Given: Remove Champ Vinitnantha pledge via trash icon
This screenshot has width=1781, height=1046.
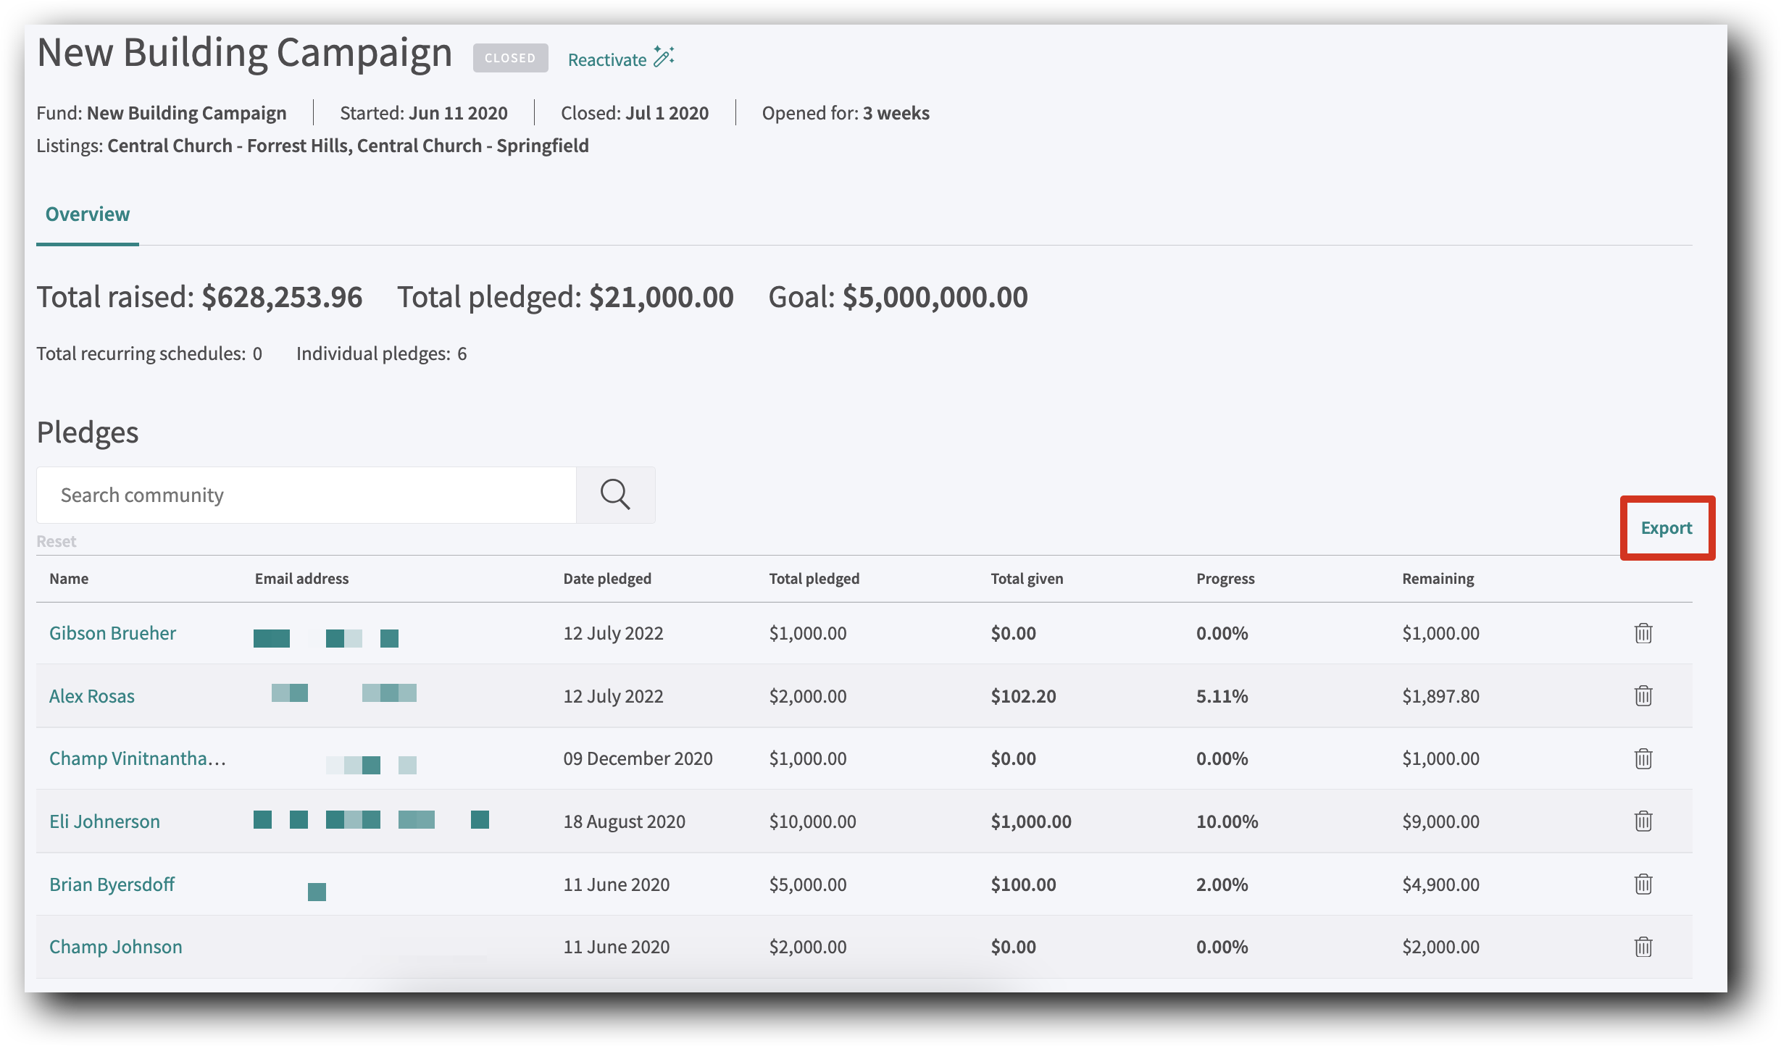Looking at the screenshot, I should (1643, 758).
